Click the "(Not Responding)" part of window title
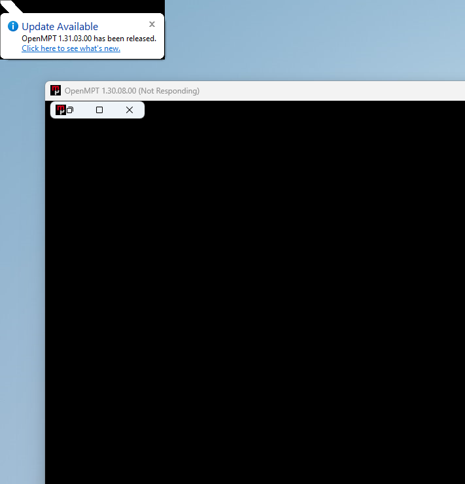Viewport: 465px width, 484px height. (x=169, y=91)
